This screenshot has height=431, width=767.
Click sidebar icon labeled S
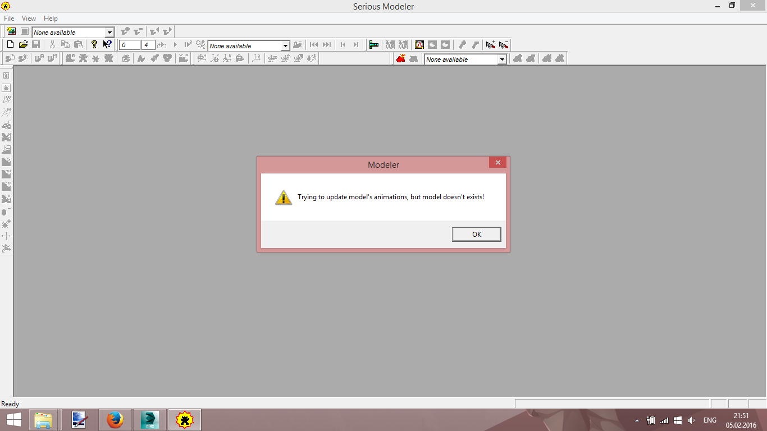click(x=6, y=162)
